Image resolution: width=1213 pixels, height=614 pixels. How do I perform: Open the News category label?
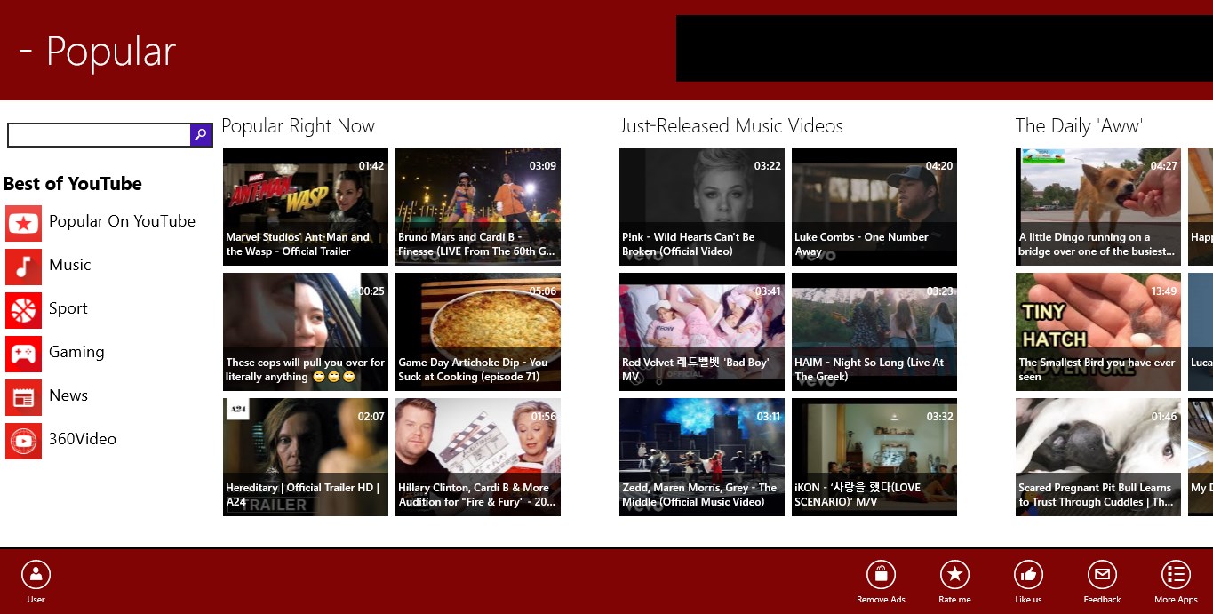coord(68,395)
